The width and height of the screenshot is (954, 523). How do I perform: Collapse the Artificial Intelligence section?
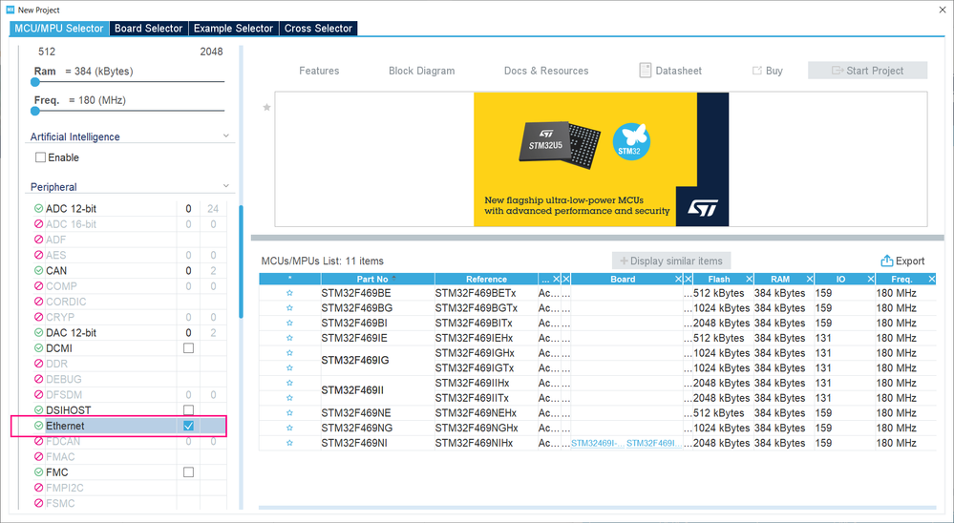point(225,136)
